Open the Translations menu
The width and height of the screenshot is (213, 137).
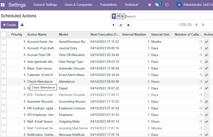pos(109,5)
